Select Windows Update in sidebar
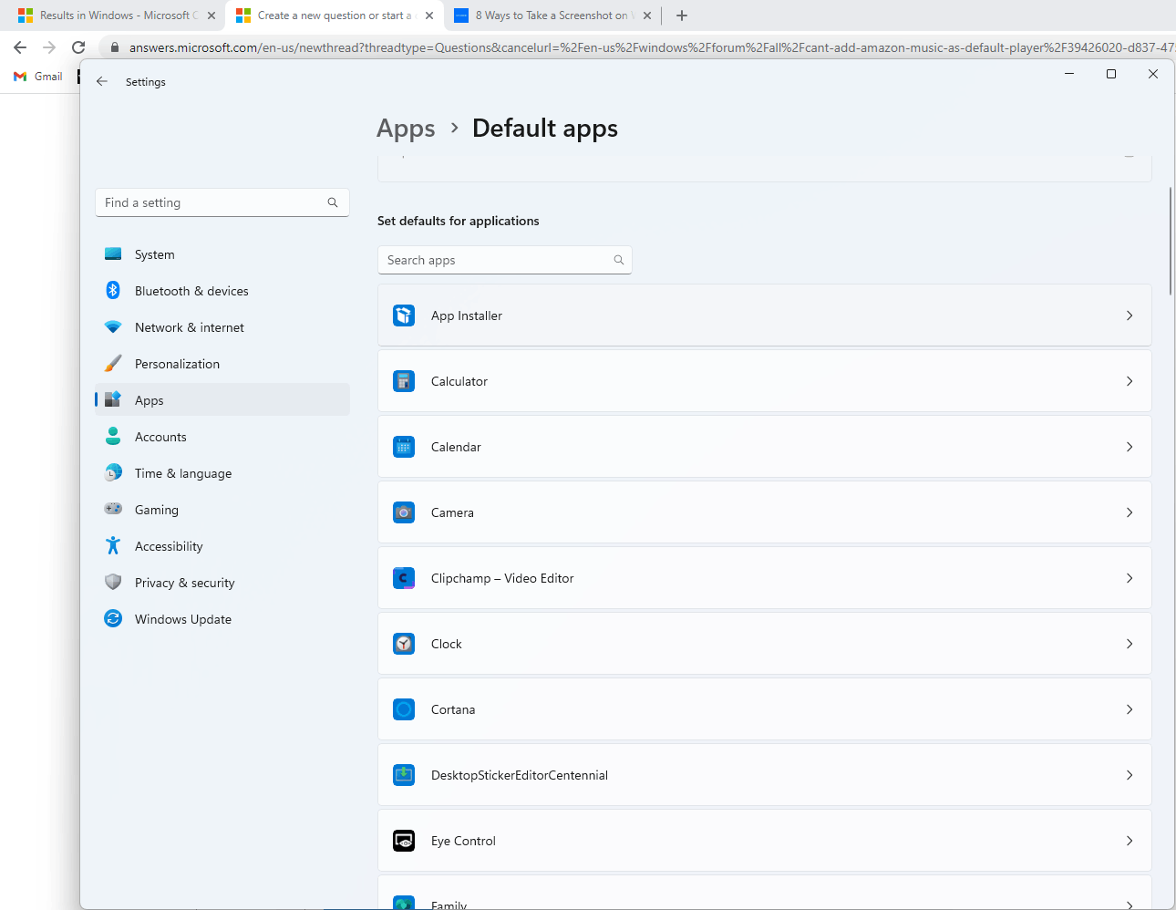1176x910 pixels. [222, 619]
